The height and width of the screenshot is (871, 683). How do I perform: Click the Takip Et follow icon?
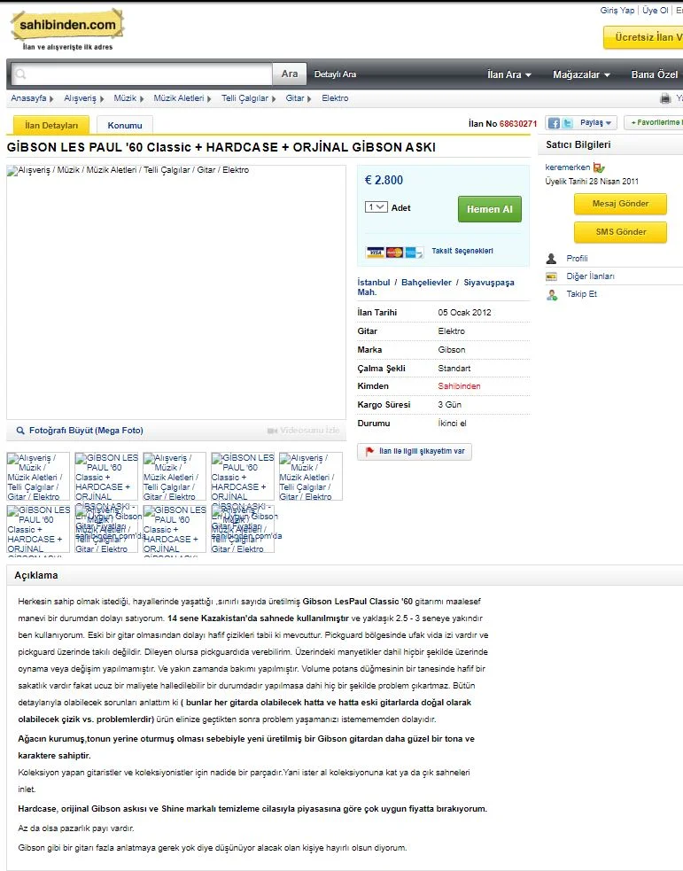(x=551, y=294)
